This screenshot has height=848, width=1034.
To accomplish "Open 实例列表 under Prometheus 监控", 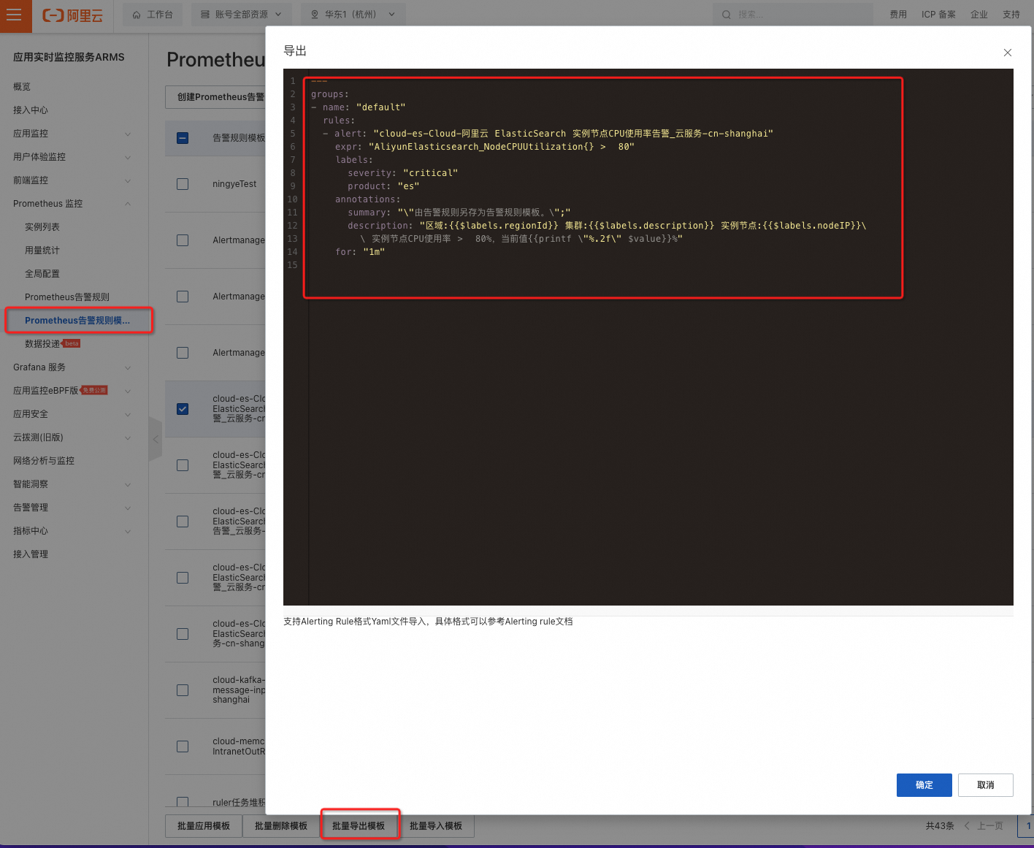I will [42, 227].
